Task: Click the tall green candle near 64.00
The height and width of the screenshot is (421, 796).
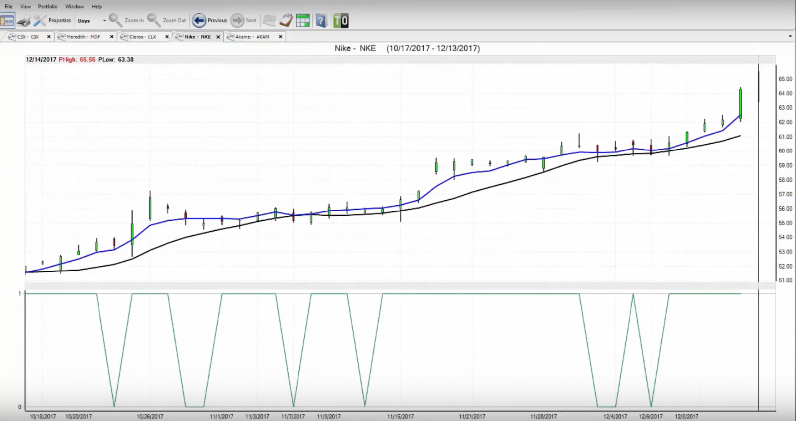Action: [740, 103]
